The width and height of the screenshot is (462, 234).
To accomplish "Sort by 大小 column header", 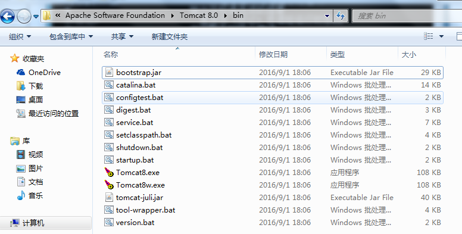I will click(409, 54).
